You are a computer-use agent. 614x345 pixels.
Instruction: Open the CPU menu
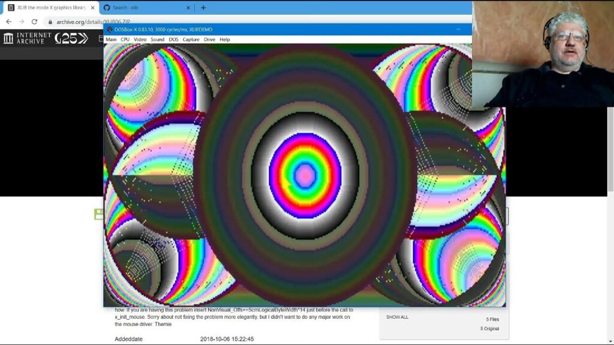tap(125, 40)
